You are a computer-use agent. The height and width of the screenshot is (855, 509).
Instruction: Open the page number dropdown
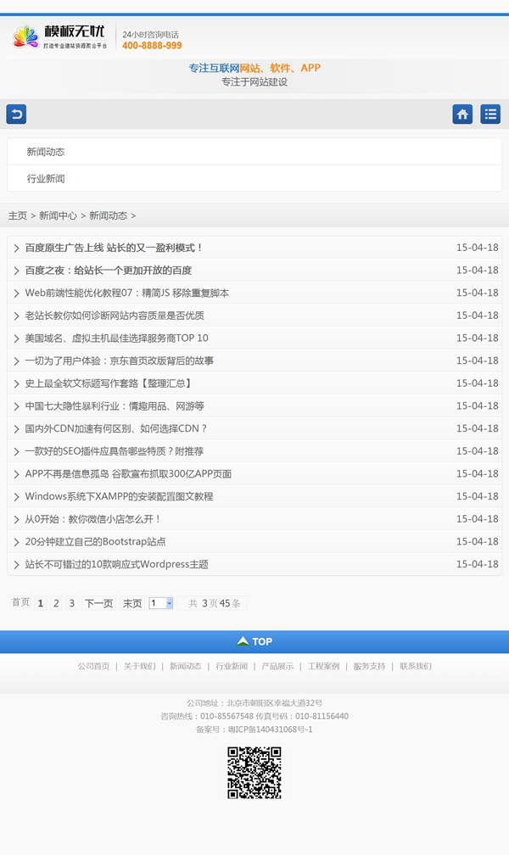(x=161, y=603)
